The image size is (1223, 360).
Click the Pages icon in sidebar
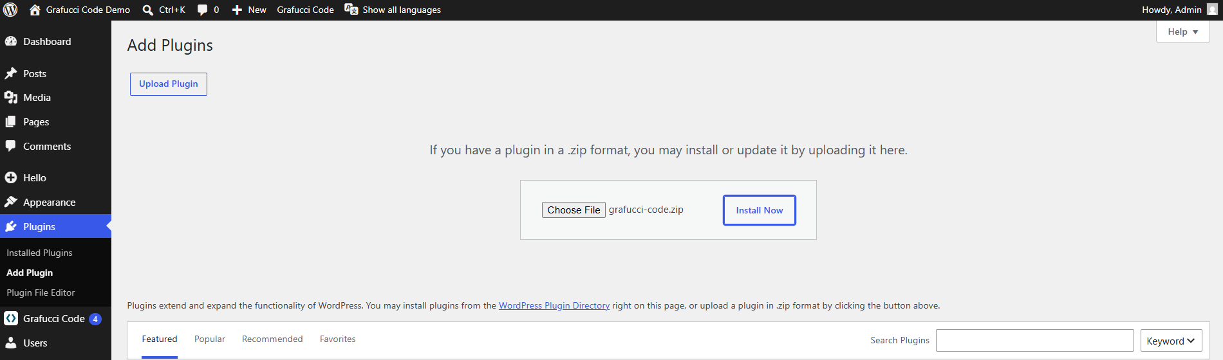10,122
